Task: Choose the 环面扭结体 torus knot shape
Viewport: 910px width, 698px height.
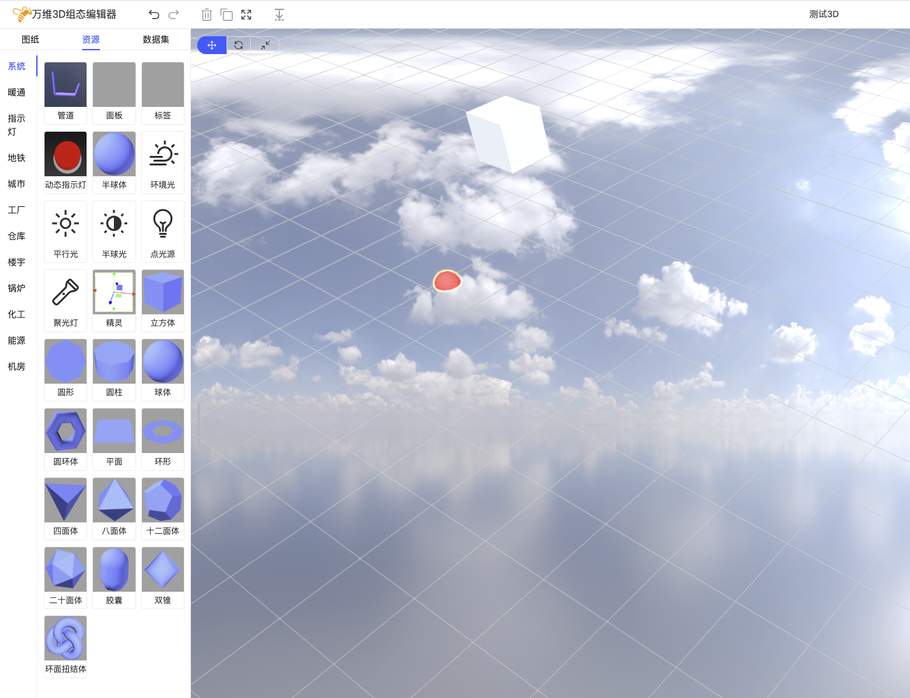Action: tap(66, 645)
